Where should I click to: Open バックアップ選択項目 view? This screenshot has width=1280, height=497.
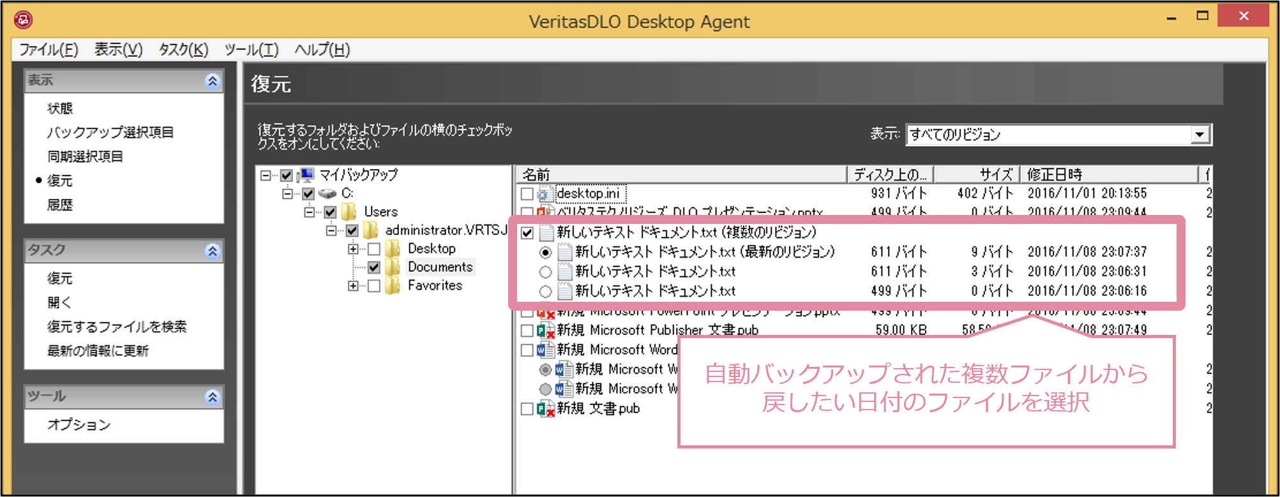[x=110, y=133]
